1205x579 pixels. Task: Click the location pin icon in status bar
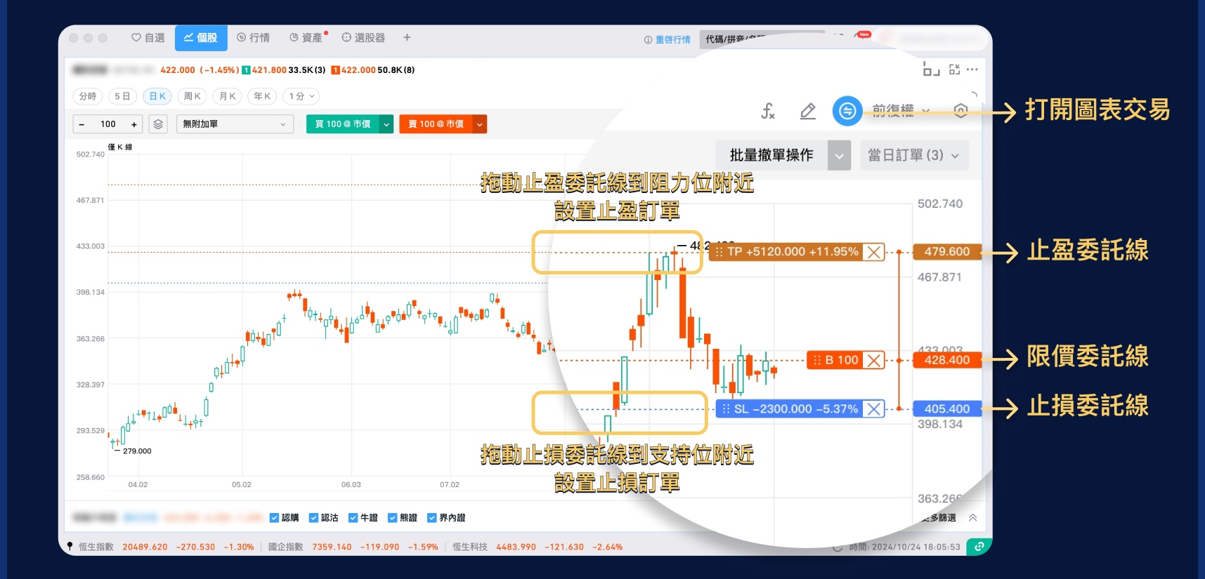pos(70,547)
